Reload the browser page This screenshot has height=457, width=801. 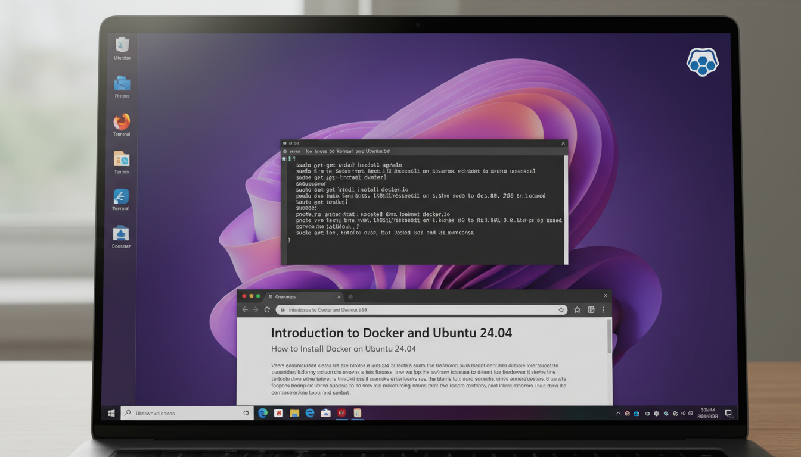tap(267, 310)
